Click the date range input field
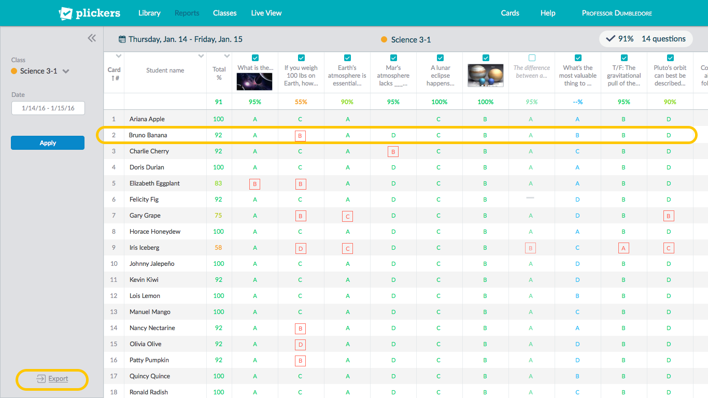Viewport: 708px width, 398px height. 48,108
